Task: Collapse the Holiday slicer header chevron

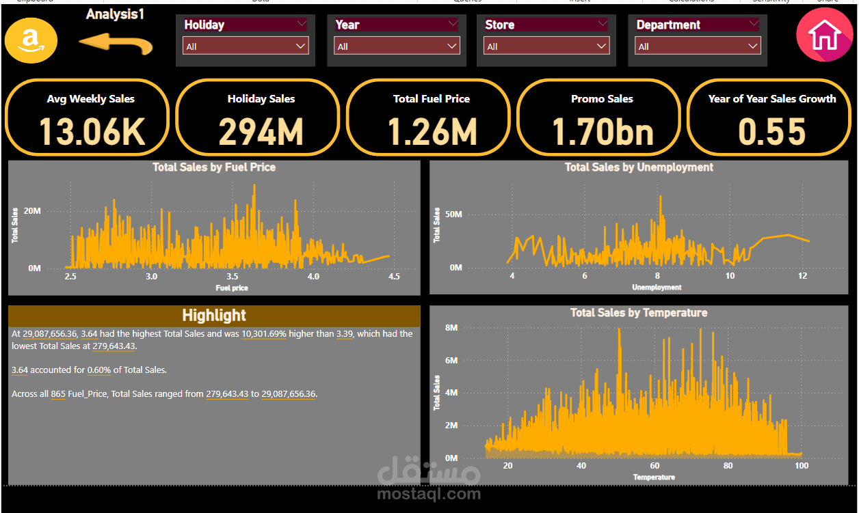Action: (302, 24)
